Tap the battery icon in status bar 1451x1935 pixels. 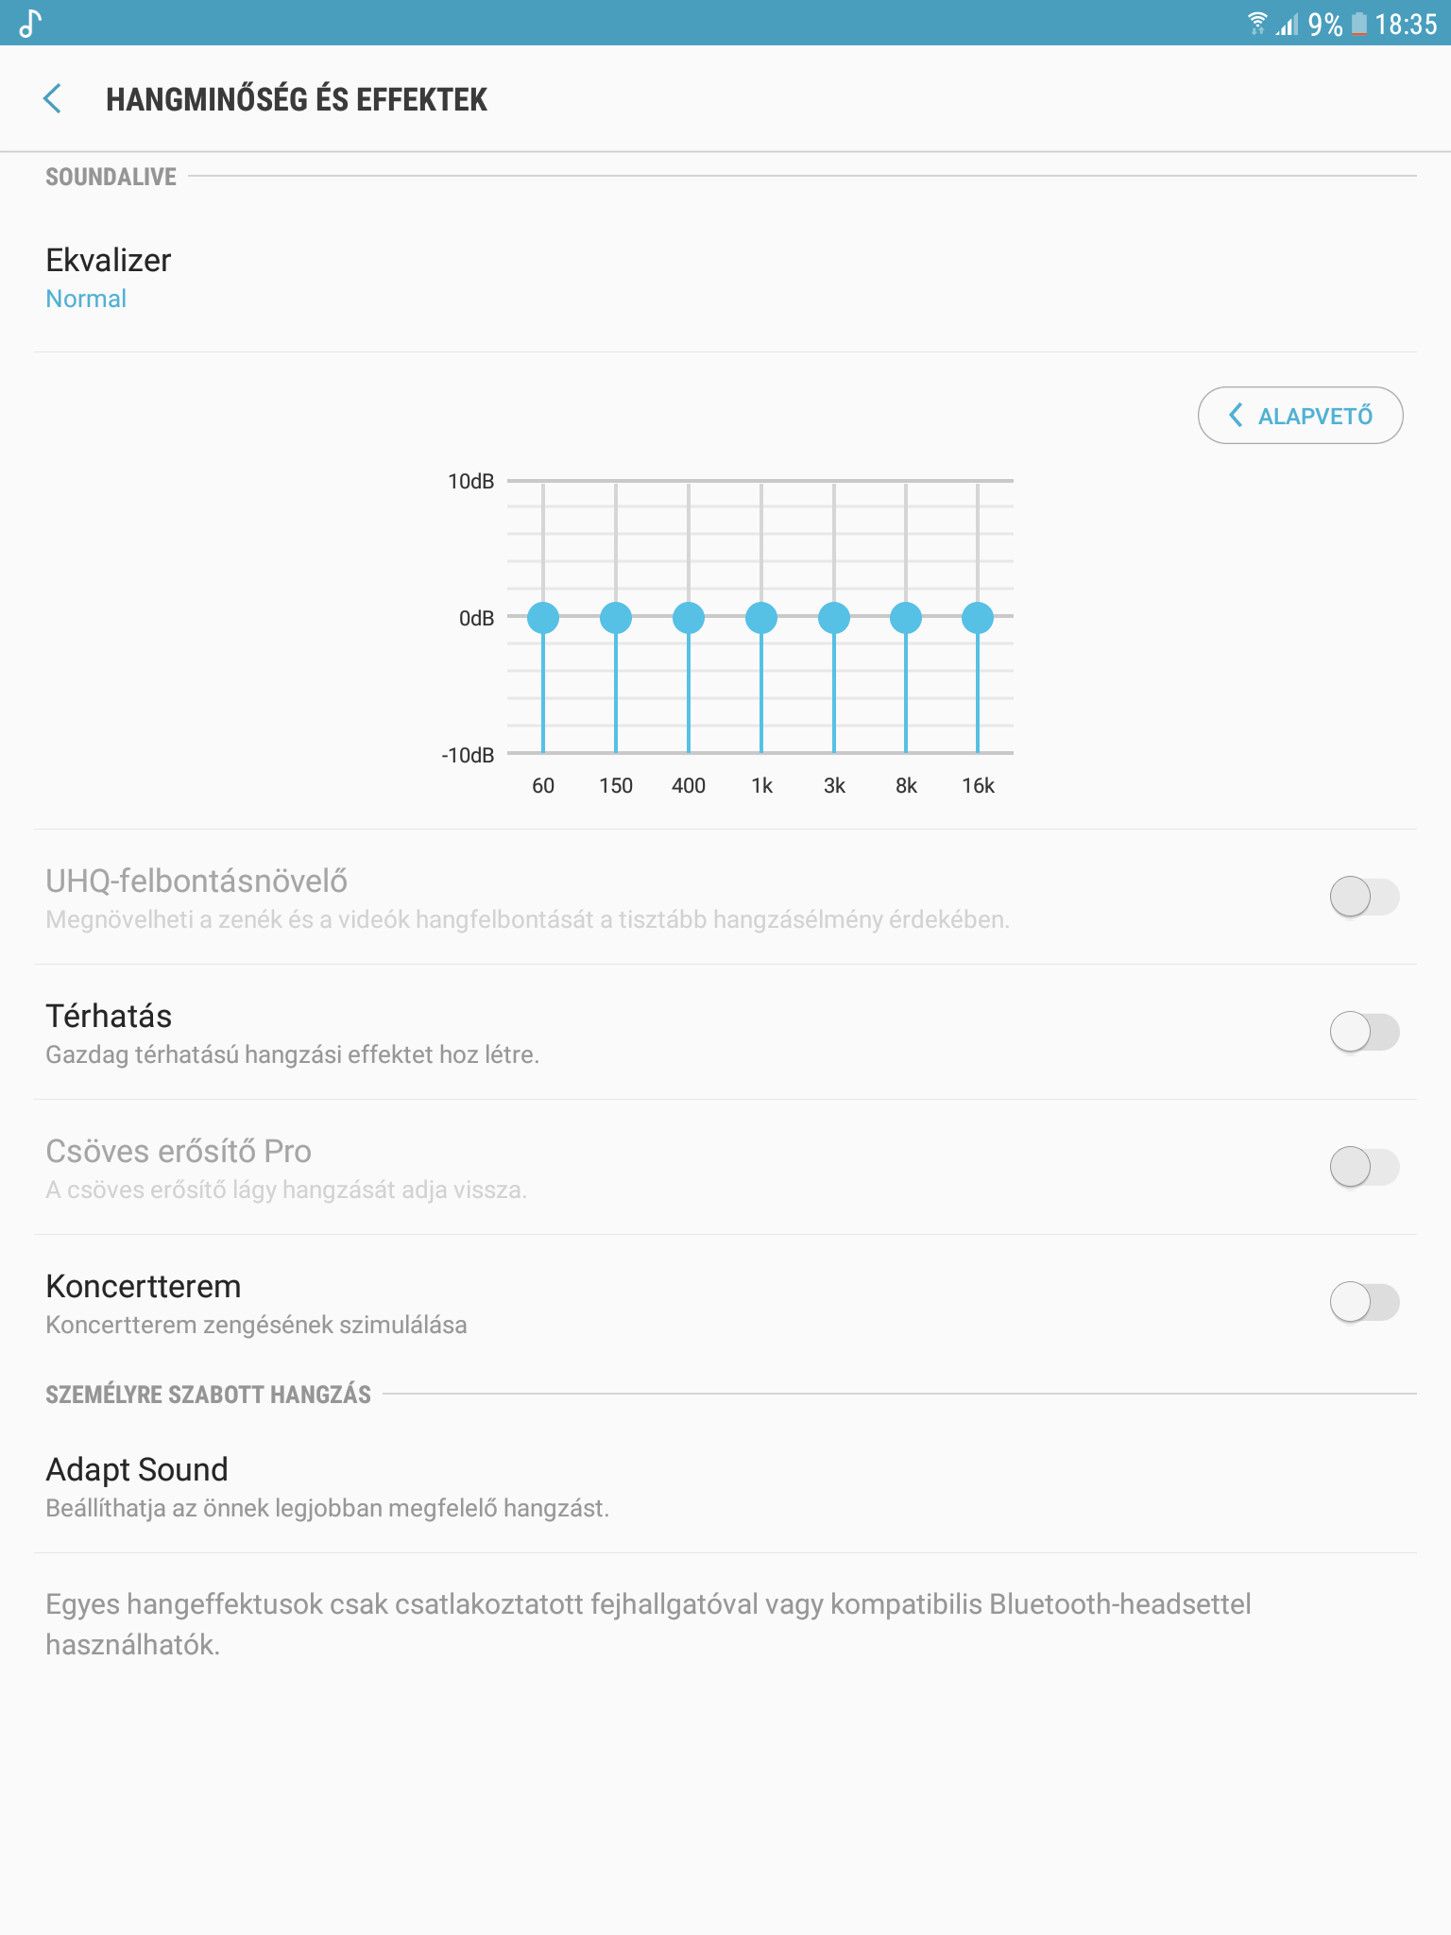pyautogui.click(x=1359, y=24)
